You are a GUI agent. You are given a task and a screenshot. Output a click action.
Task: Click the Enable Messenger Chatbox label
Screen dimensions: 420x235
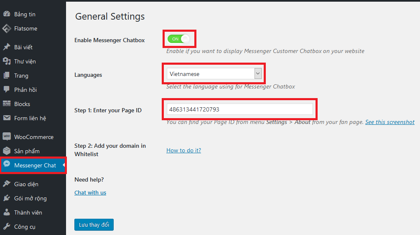coord(109,40)
